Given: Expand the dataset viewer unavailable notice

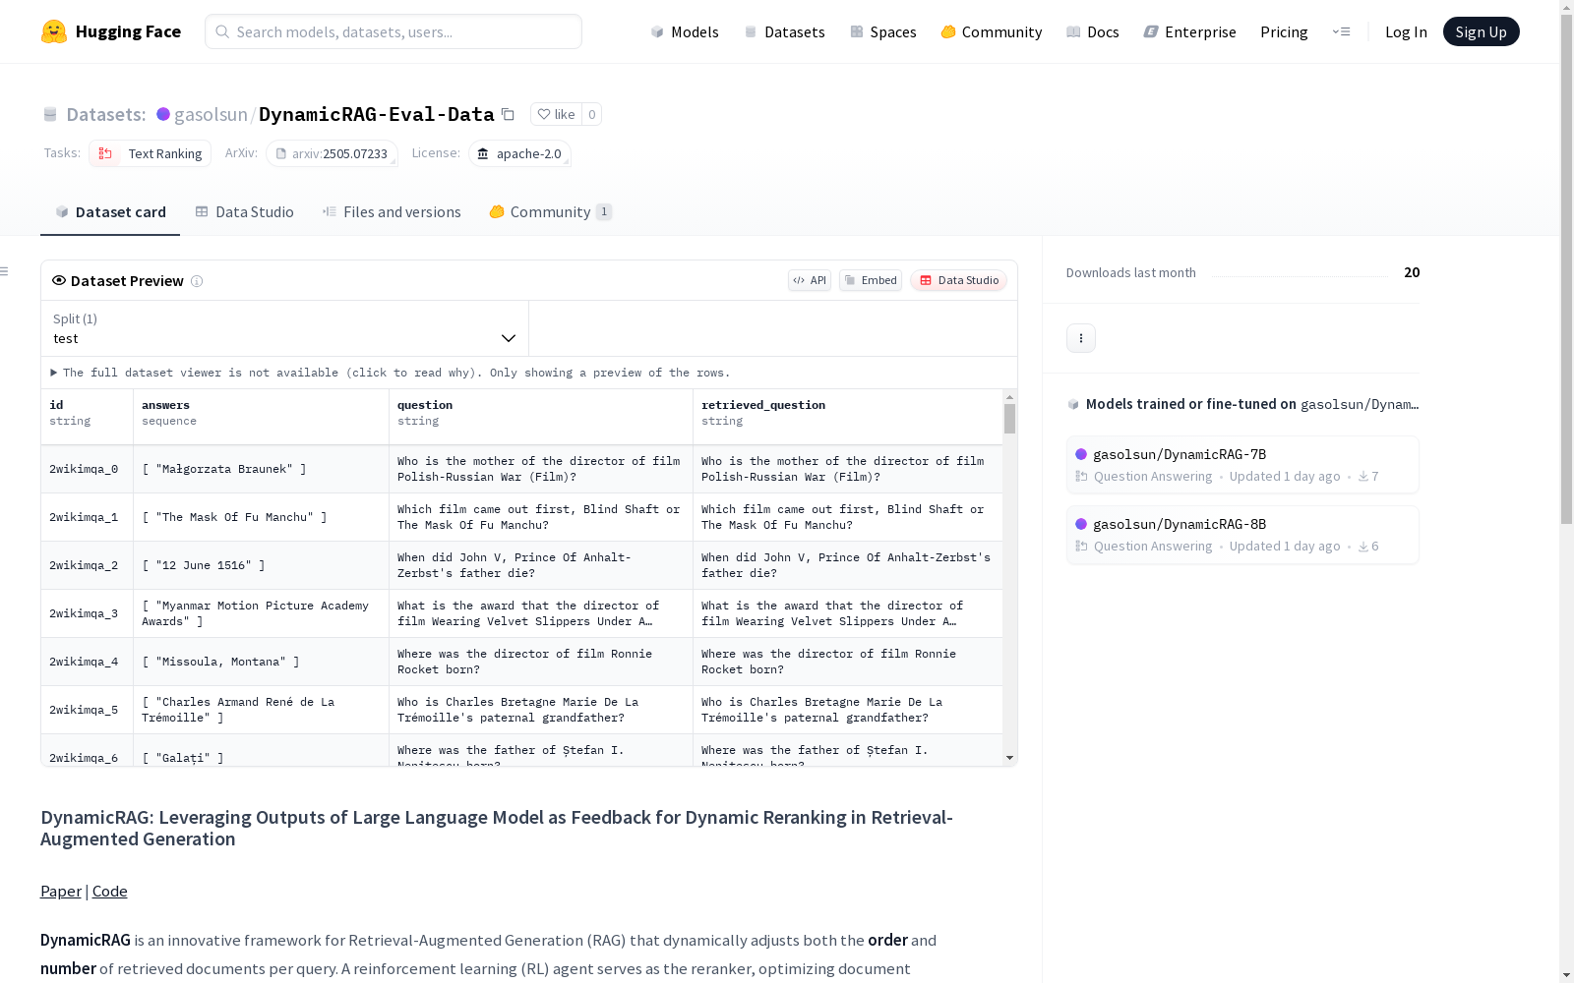Looking at the screenshot, I should [391, 373].
